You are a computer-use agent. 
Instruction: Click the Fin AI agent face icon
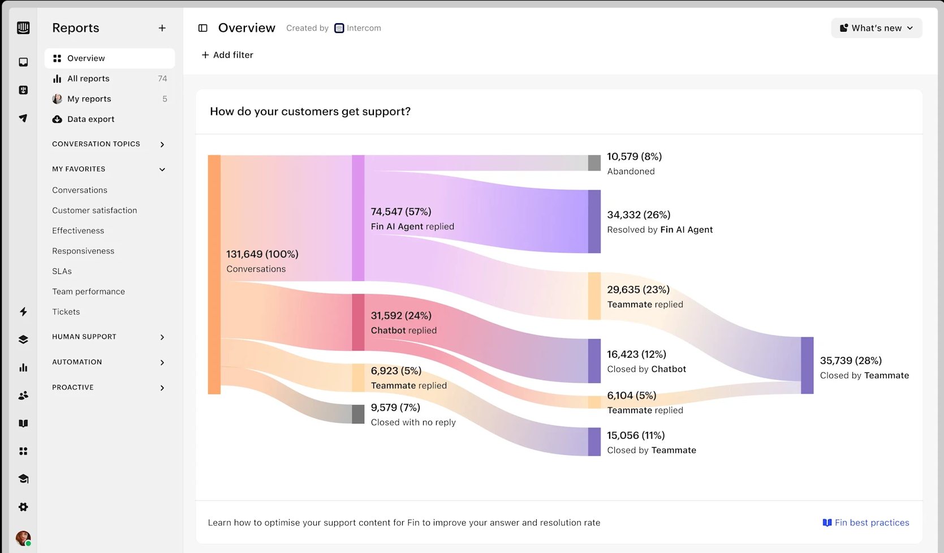pos(23,90)
